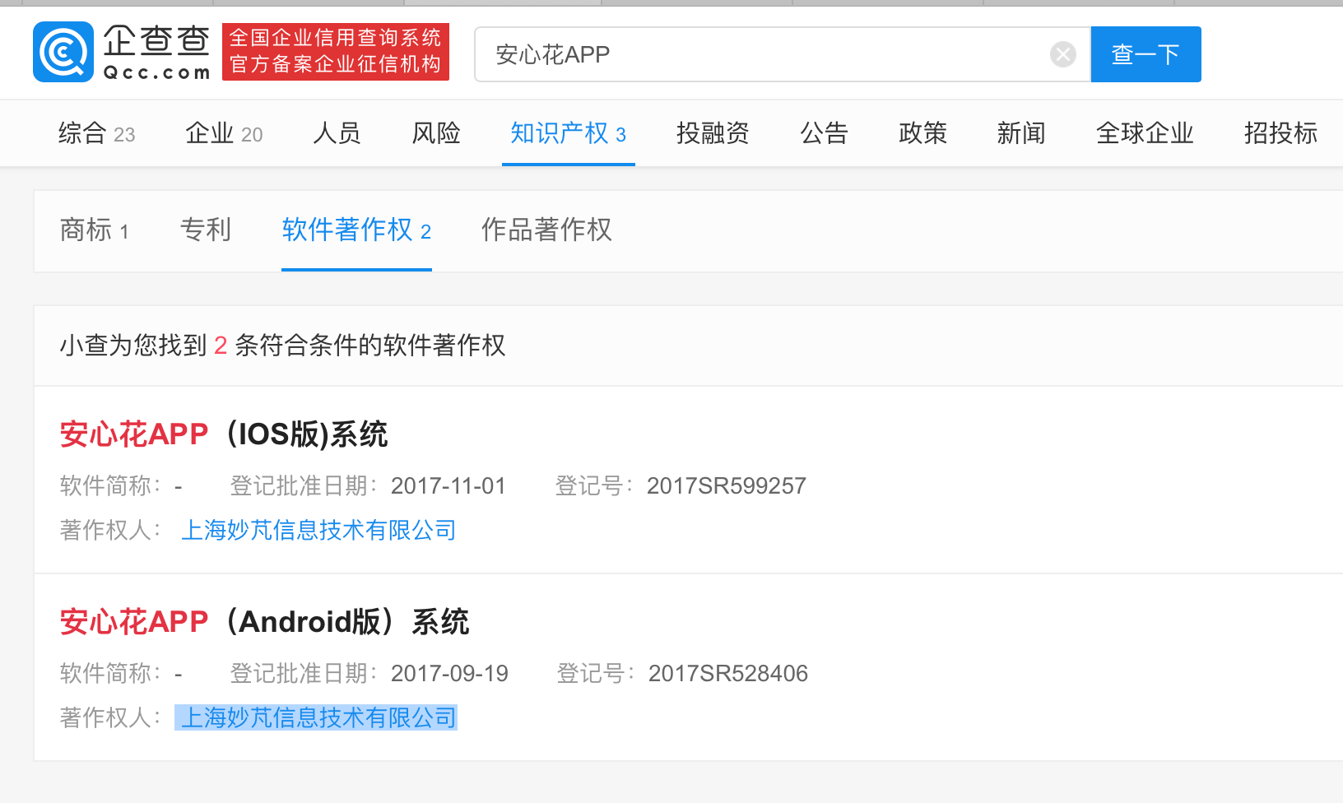
Task: Open the 新闻 tab
Action: click(1020, 133)
